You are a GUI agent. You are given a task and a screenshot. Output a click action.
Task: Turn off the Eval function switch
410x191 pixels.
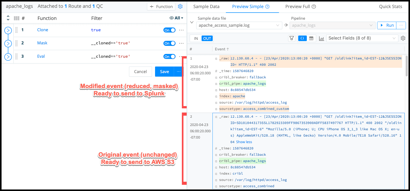(x=169, y=56)
